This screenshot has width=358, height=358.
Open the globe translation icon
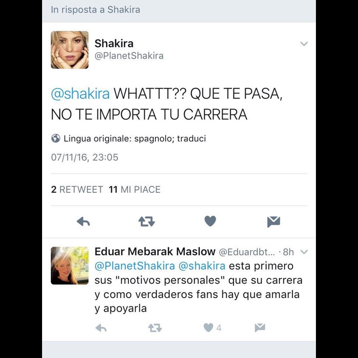(55, 138)
